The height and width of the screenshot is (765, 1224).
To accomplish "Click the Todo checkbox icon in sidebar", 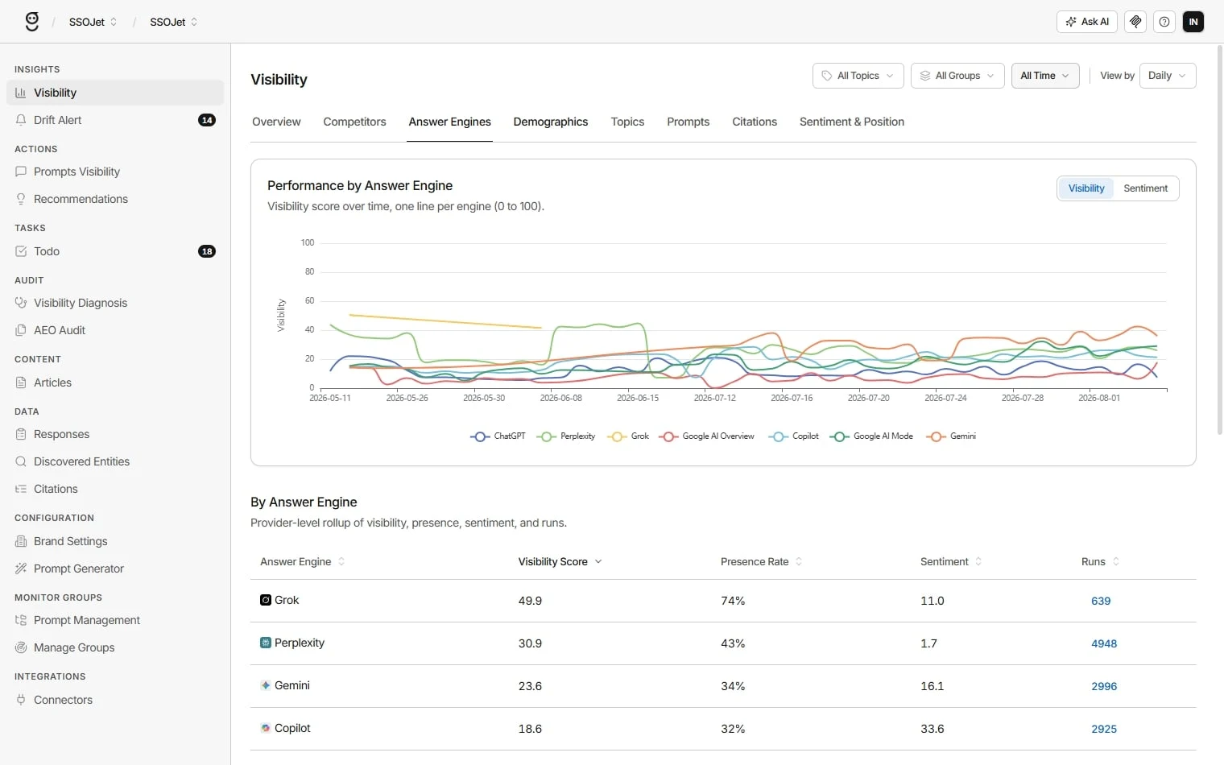I will click(21, 251).
